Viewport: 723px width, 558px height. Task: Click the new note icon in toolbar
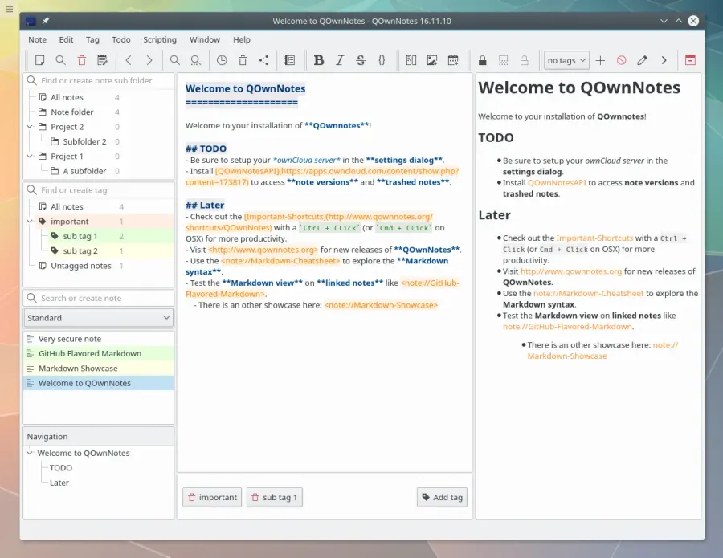point(39,60)
